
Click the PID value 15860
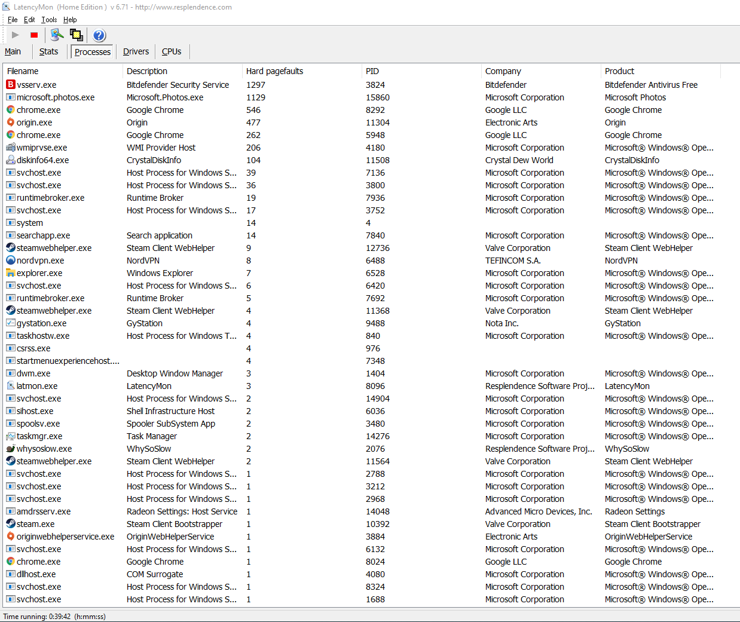[378, 97]
